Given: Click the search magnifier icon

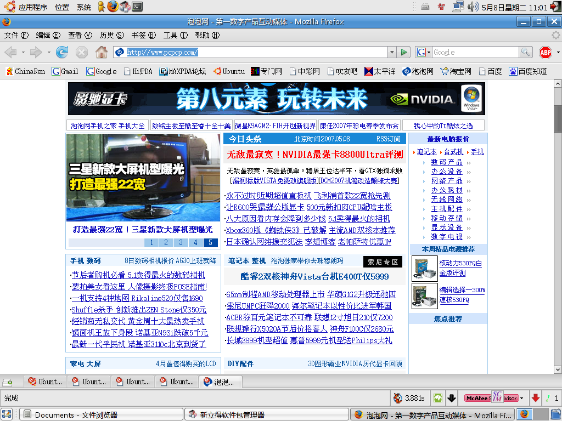Looking at the screenshot, I should [525, 52].
